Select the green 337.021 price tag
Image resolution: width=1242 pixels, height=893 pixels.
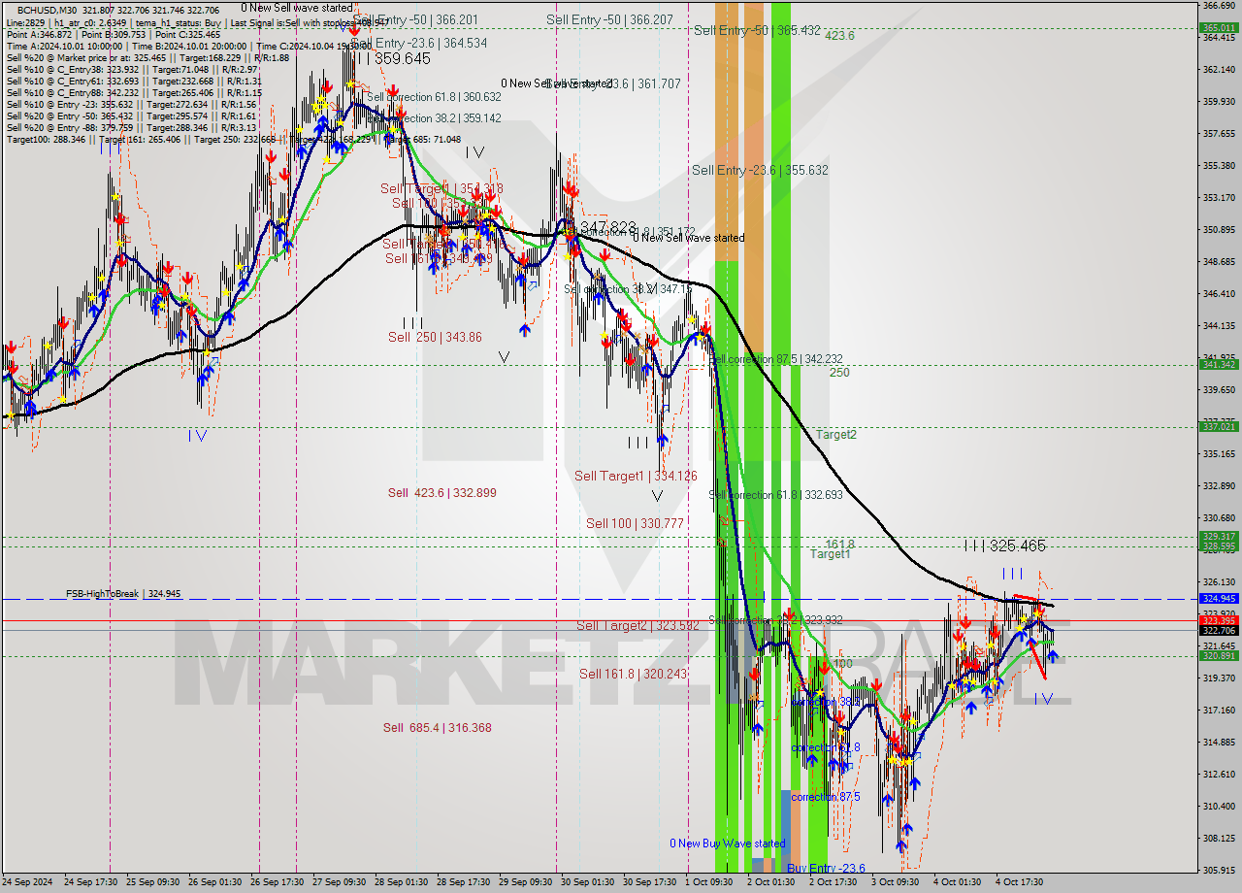[1219, 426]
